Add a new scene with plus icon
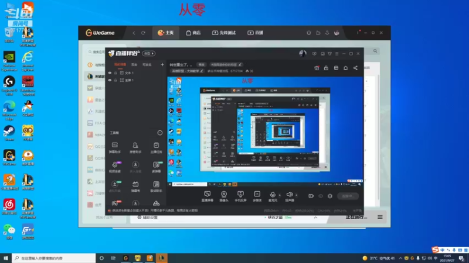Viewport: 469px width, 263px height. [162, 64]
